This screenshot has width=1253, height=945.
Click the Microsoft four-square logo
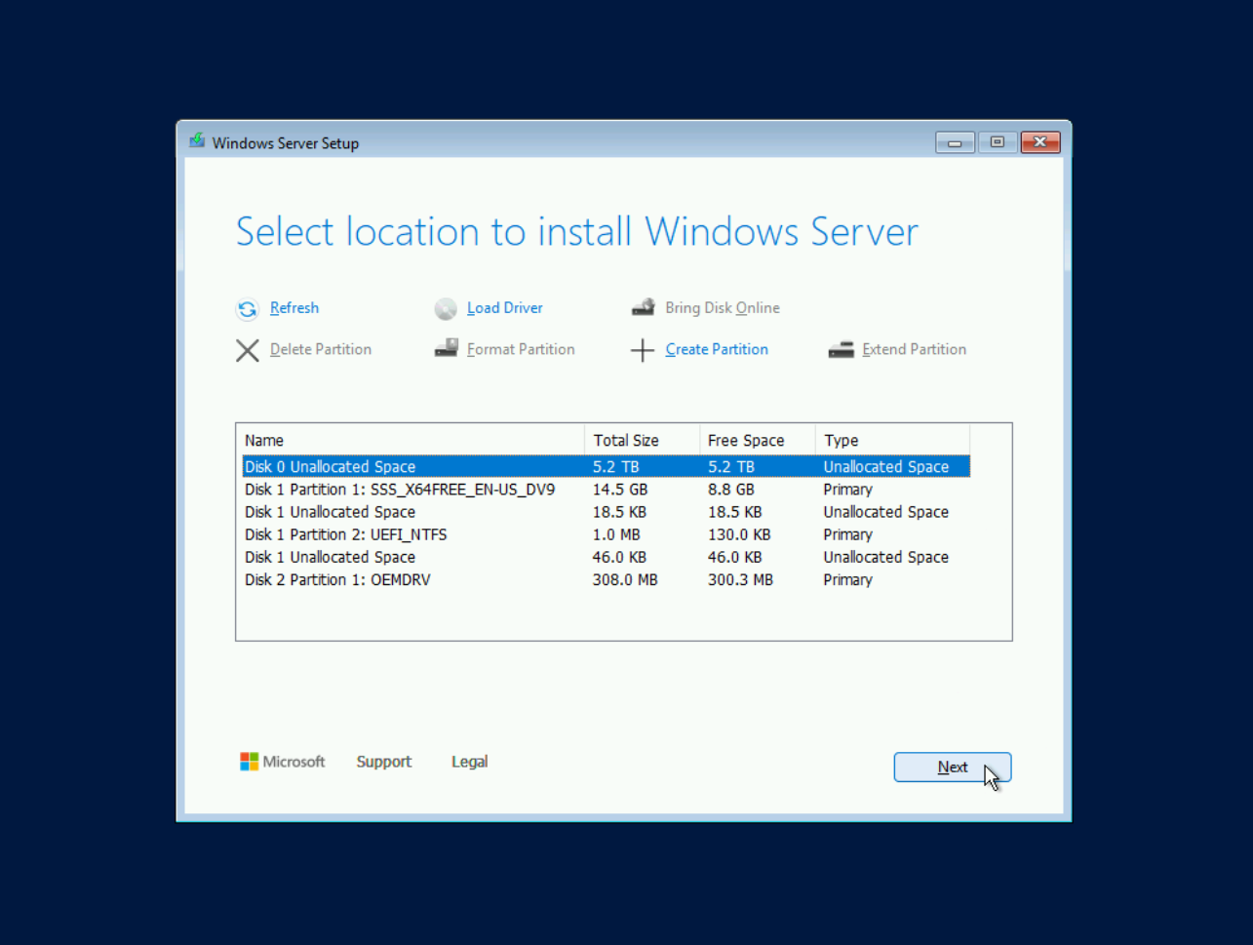coord(250,762)
